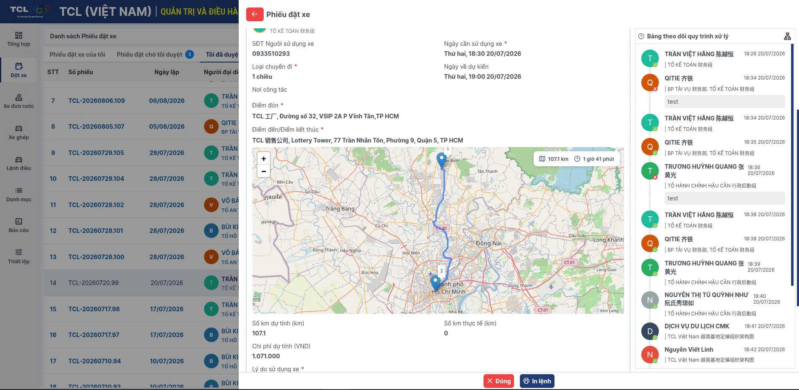Click 'test' comment under TRƯƠNG HUỲNH QUANG
Viewport: 799px width, 390px height.
[725, 198]
